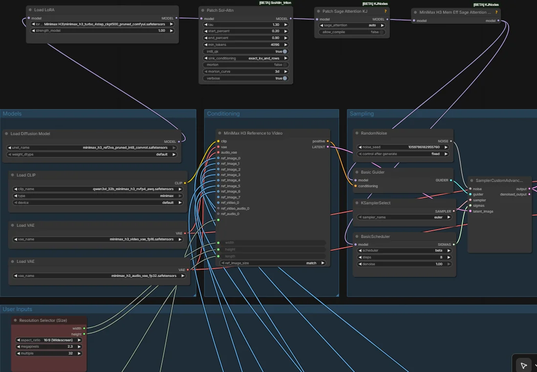This screenshot has width=537, height=372.
Task: Click the end_percent value field
Action: [246, 38]
